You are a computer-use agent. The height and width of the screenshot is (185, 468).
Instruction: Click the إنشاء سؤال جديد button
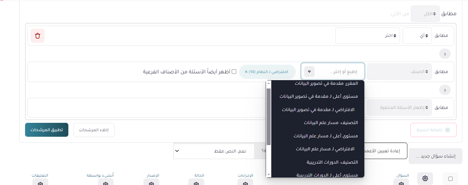435,156
